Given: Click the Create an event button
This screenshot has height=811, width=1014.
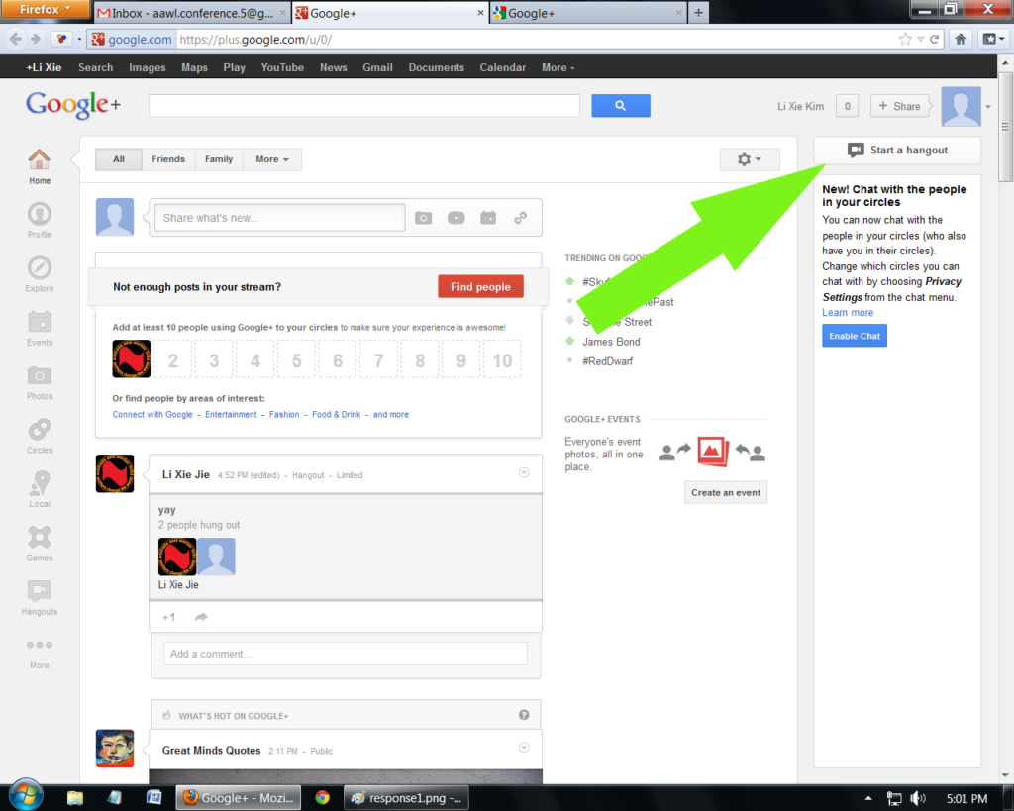Looking at the screenshot, I should click(726, 493).
